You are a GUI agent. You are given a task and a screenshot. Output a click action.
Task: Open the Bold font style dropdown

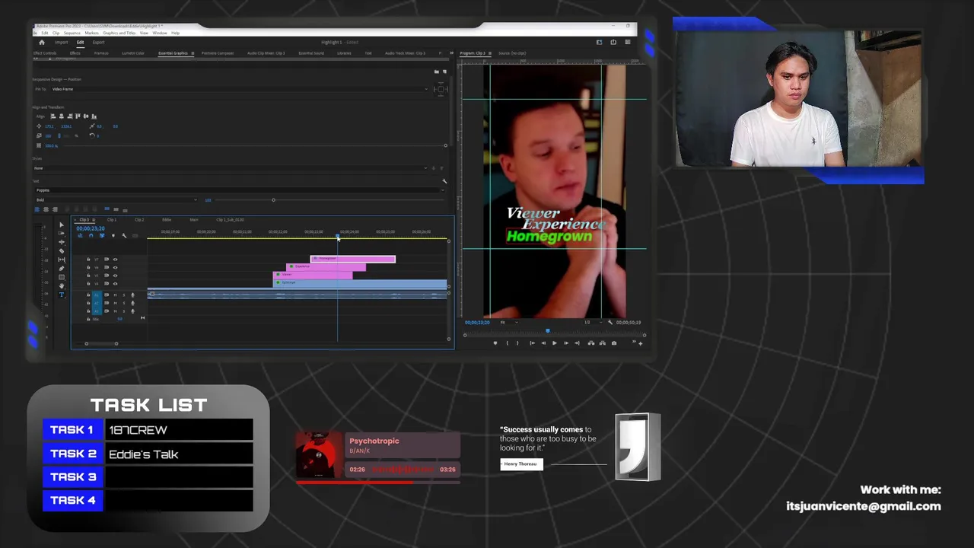click(x=116, y=199)
